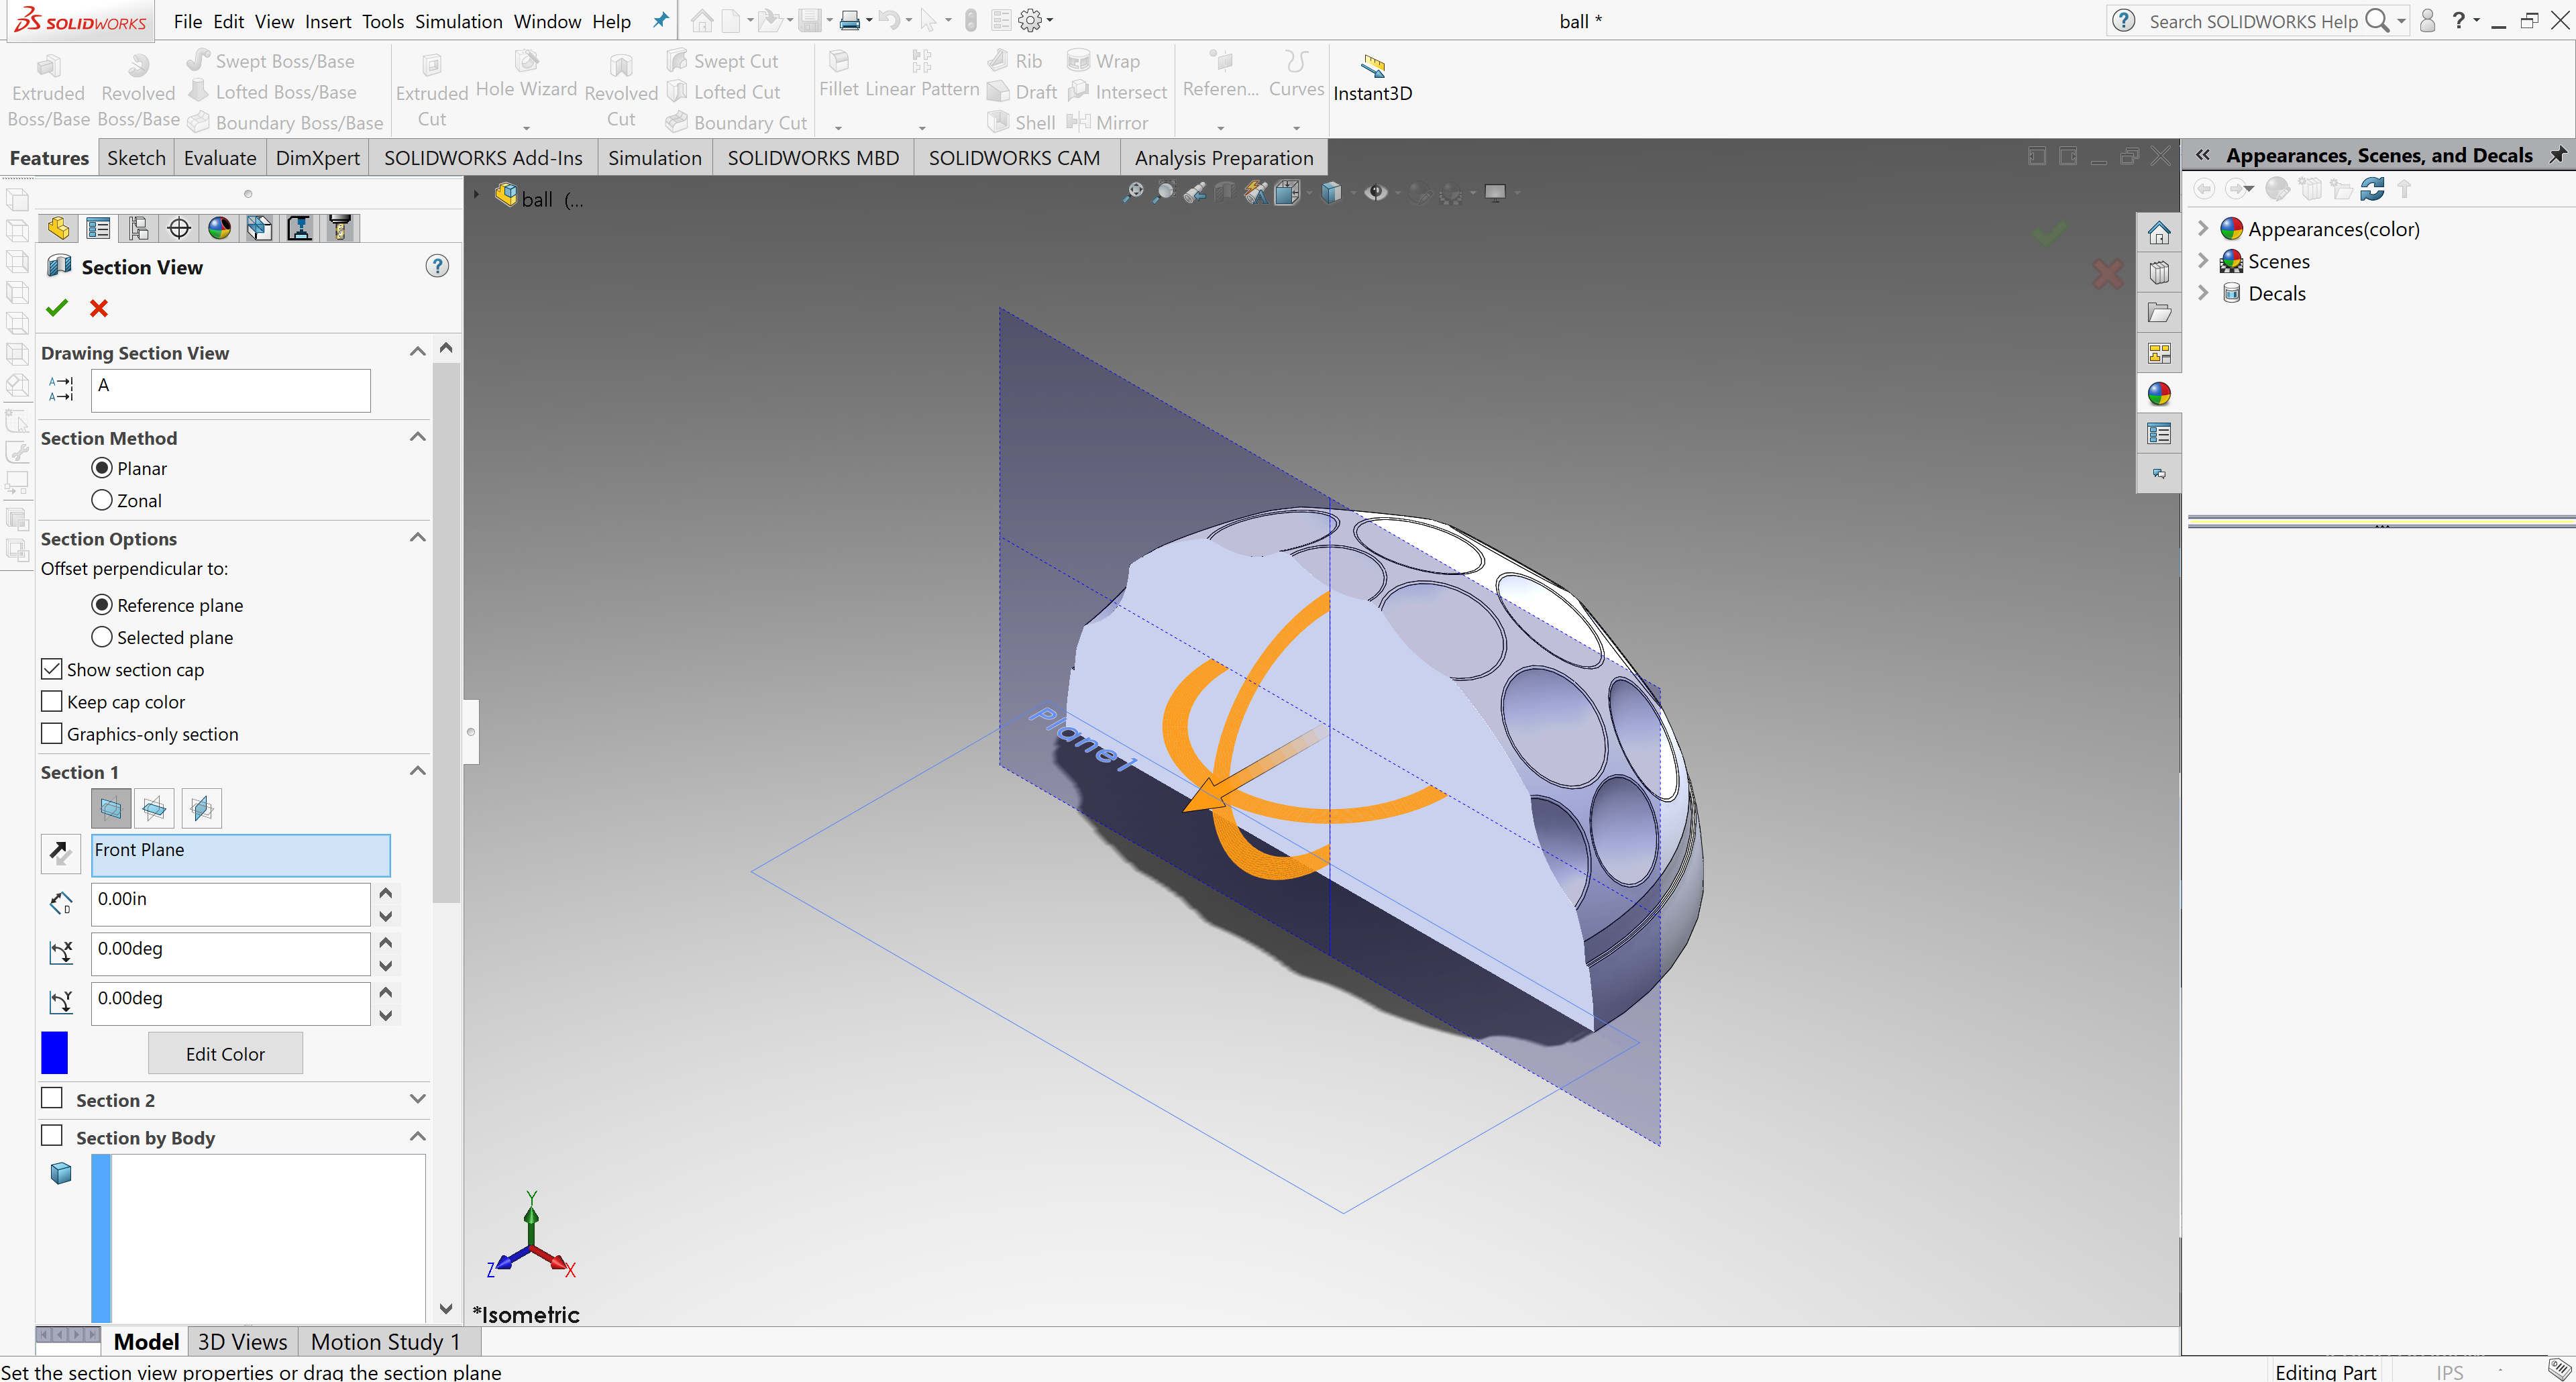The height and width of the screenshot is (1382, 2576).
Task: Choose Reference plane offset option
Action: 167,605
